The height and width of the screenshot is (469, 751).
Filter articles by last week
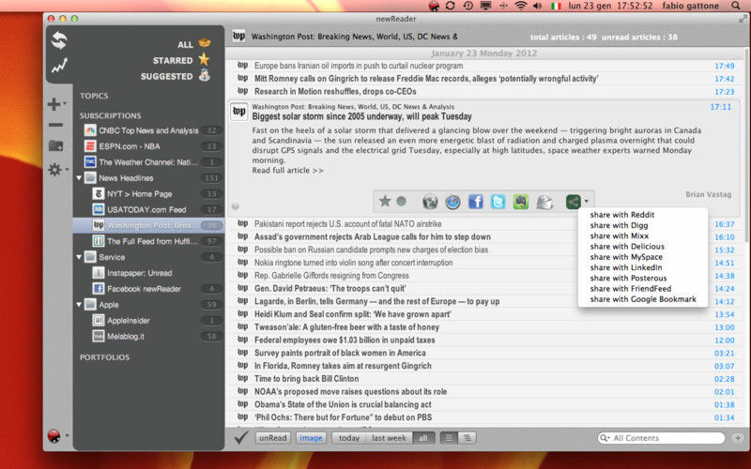click(389, 438)
